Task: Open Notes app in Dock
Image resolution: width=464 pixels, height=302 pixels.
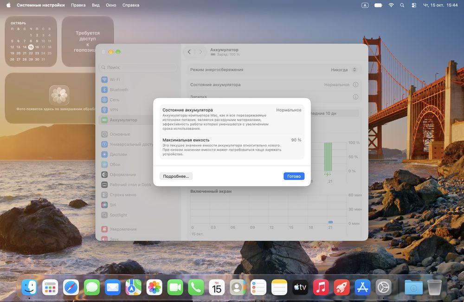Action: 279,287
